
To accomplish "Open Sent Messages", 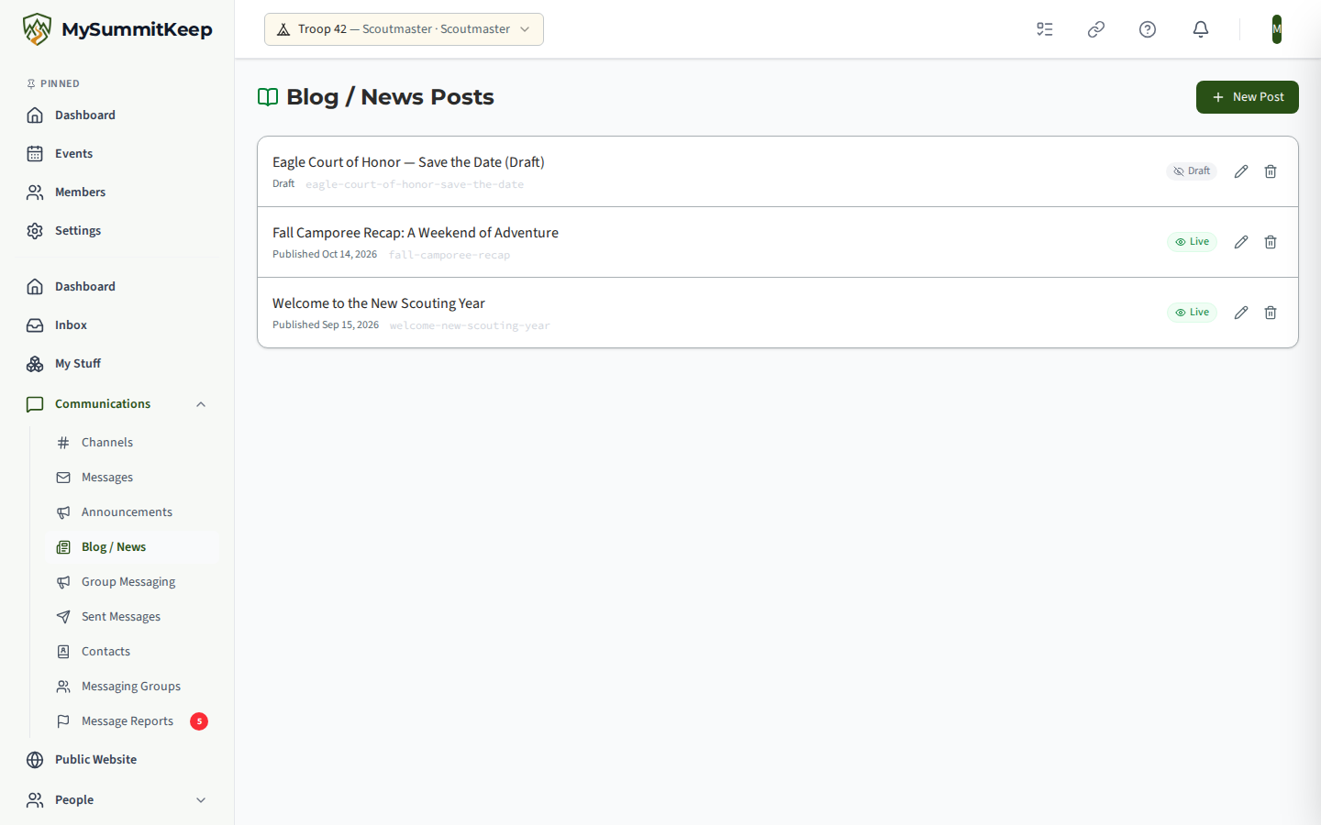I will pos(132,617).
